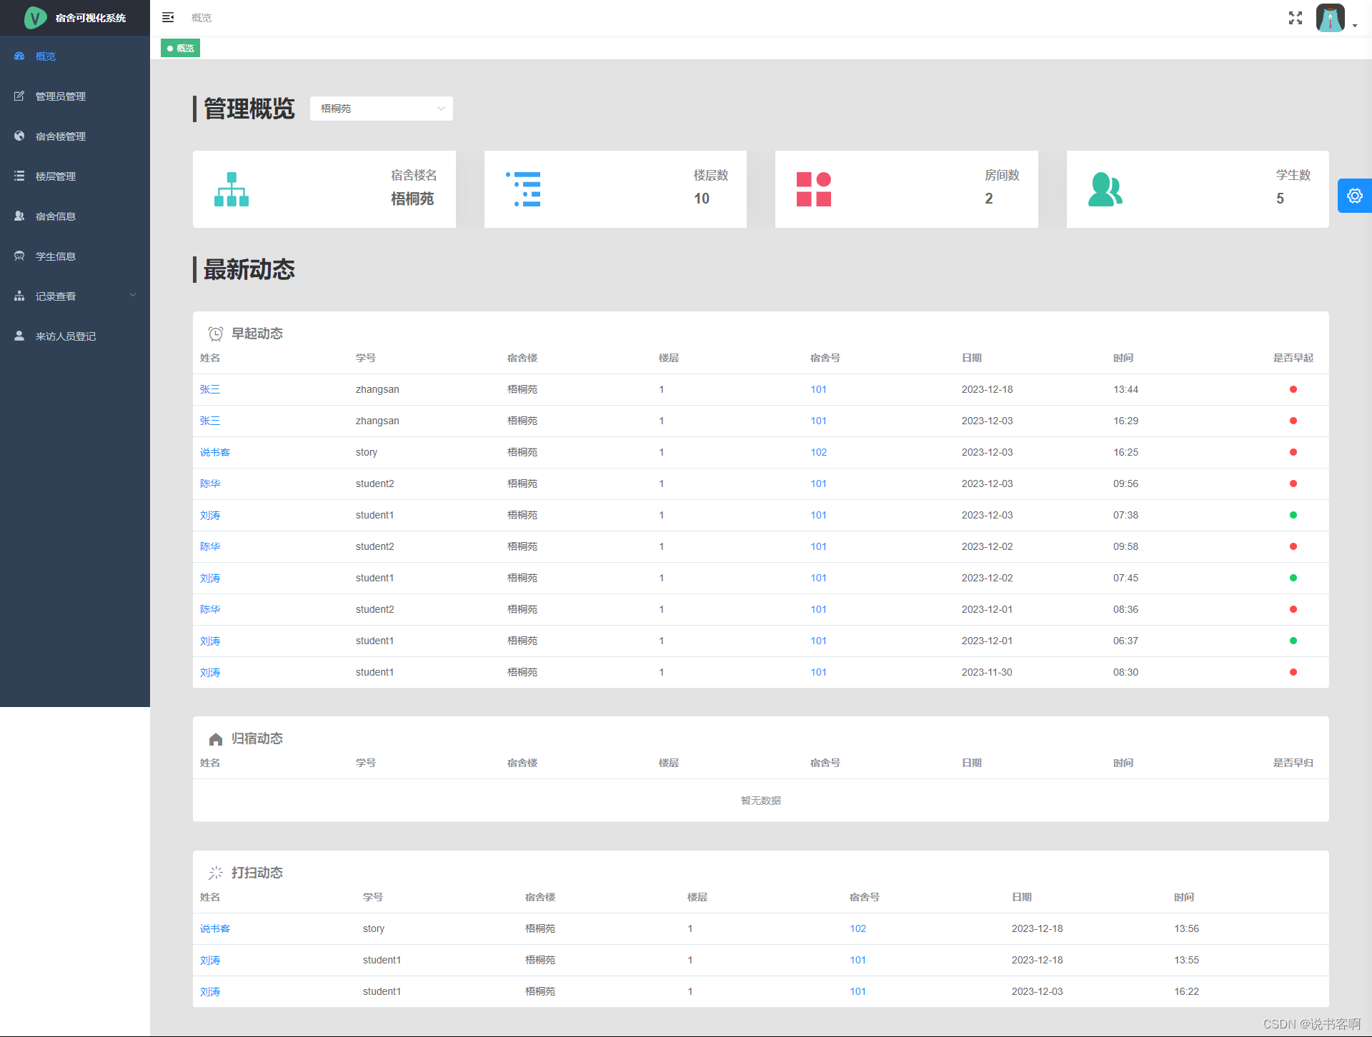Click the red status dot in 13:44 row

click(x=1293, y=389)
